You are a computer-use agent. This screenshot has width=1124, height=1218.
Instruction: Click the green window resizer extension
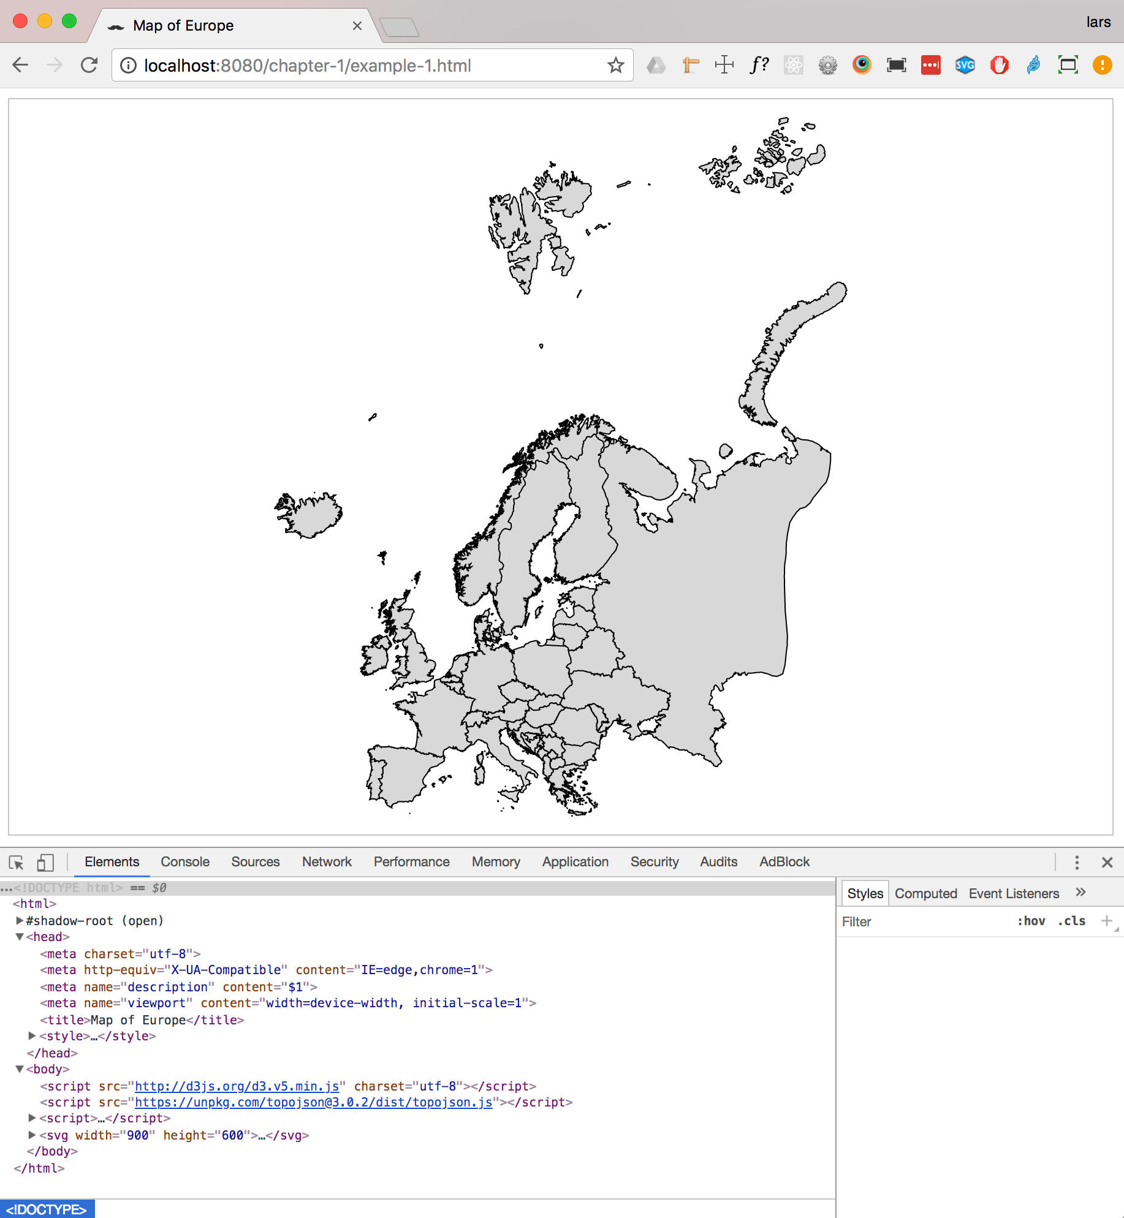pos(1068,65)
